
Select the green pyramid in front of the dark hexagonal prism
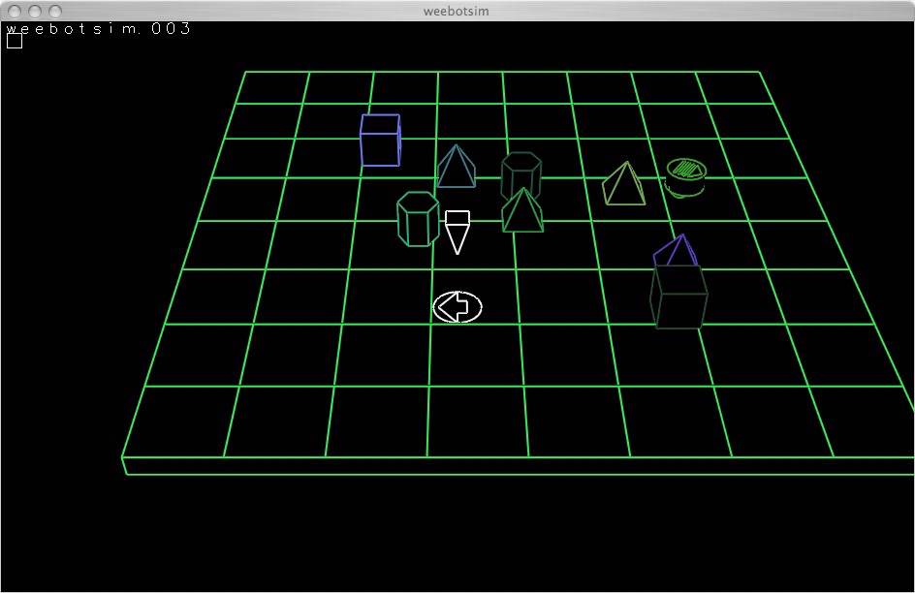click(522, 210)
